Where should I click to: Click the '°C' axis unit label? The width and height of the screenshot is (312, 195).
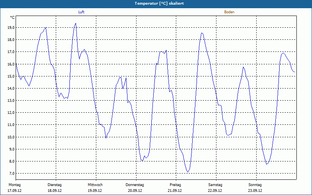[x=12, y=18]
